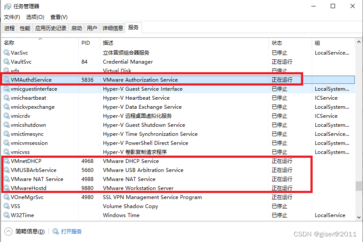363x242 pixels.
Task: Open the 查看(V) menu
Action: (59, 17)
